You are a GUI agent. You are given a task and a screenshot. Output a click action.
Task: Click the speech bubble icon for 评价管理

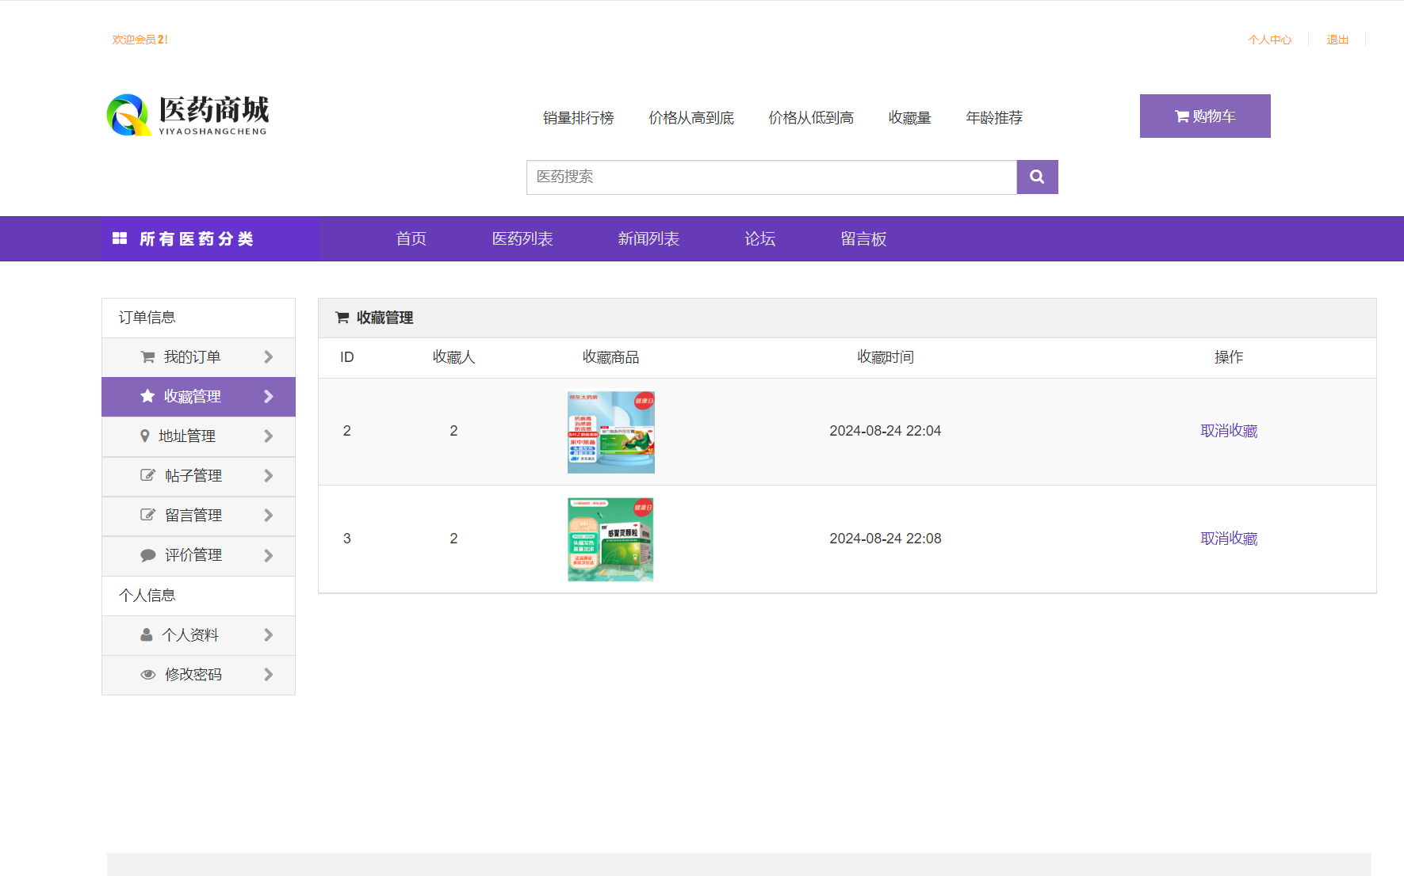(x=147, y=555)
